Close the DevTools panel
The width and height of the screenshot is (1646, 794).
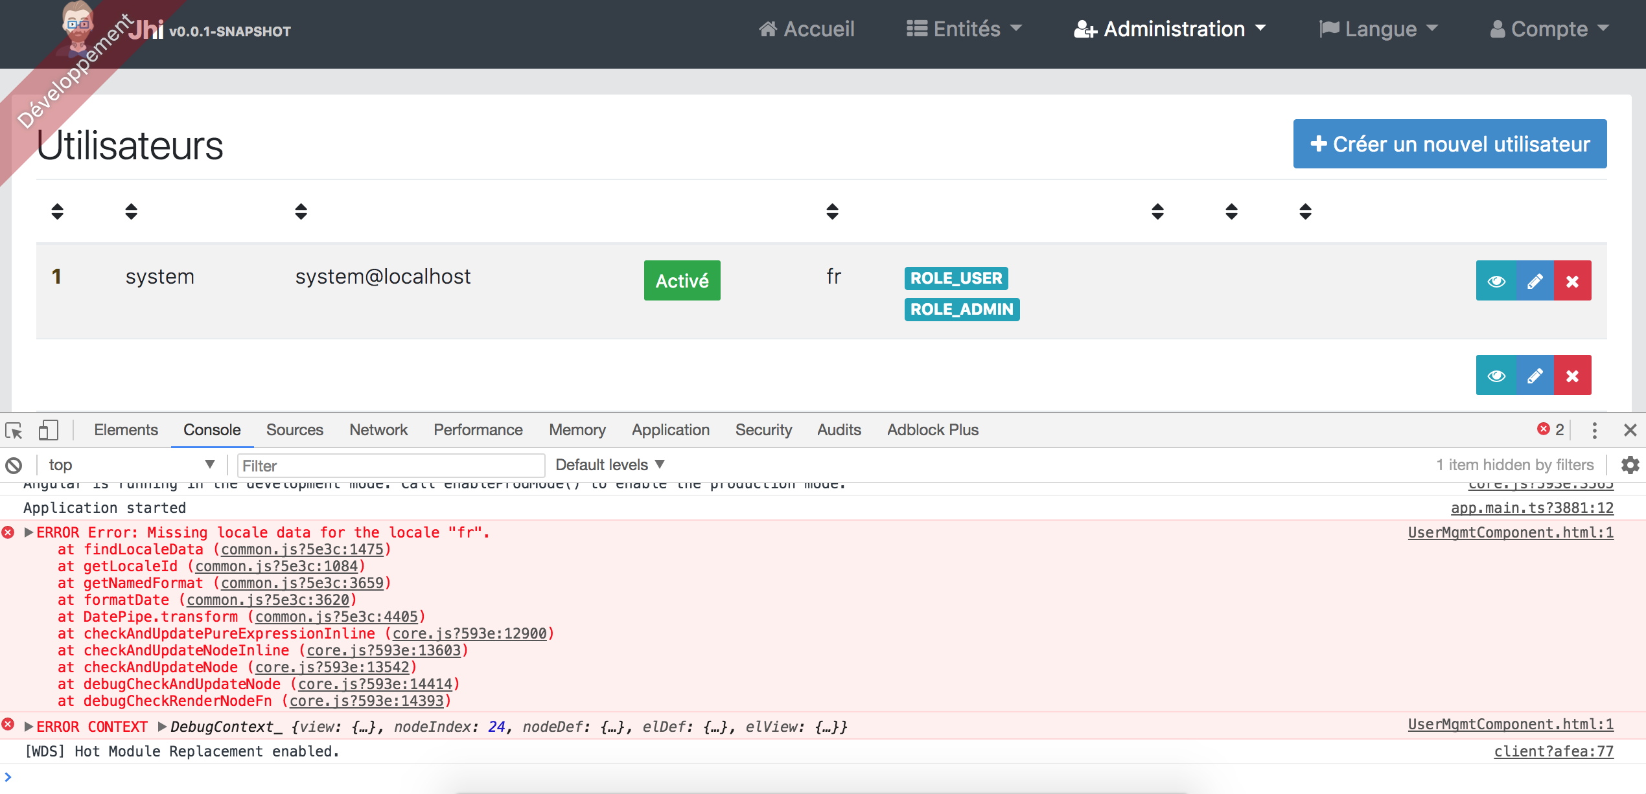coord(1632,429)
